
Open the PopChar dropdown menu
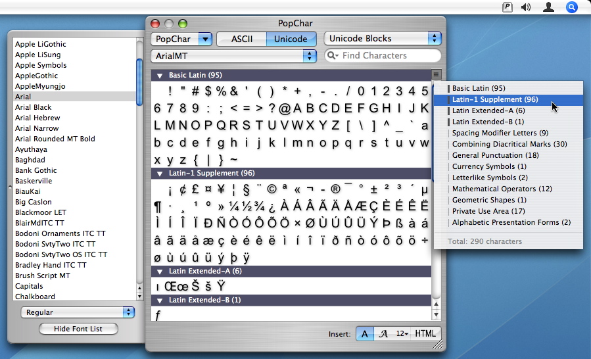pyautogui.click(x=181, y=39)
